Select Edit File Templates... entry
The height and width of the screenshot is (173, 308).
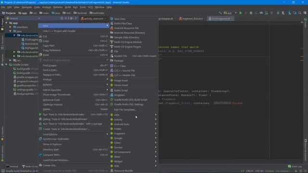tap(125, 110)
